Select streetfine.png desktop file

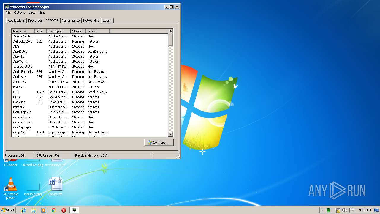coord(33,163)
